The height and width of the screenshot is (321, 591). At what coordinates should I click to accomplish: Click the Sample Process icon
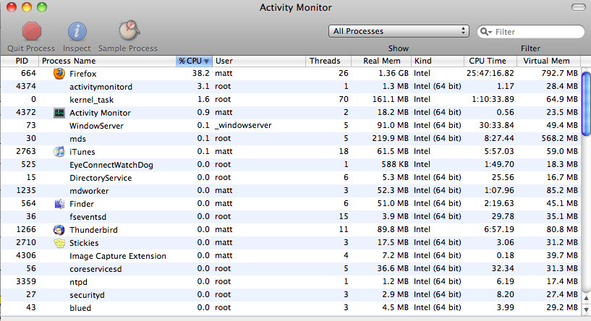[129, 30]
